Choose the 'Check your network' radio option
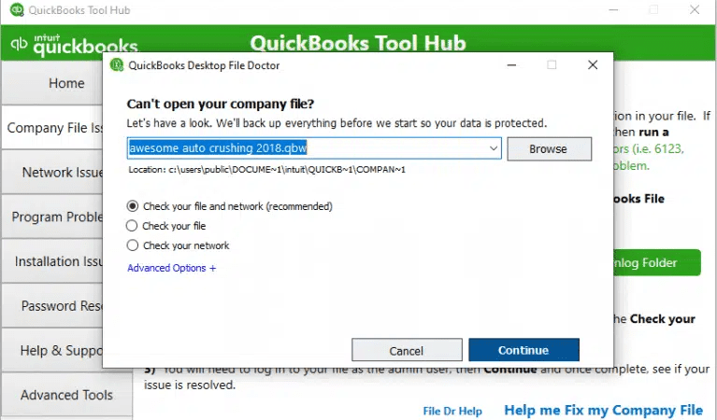Screen dimensions: 717x420 click(x=132, y=245)
